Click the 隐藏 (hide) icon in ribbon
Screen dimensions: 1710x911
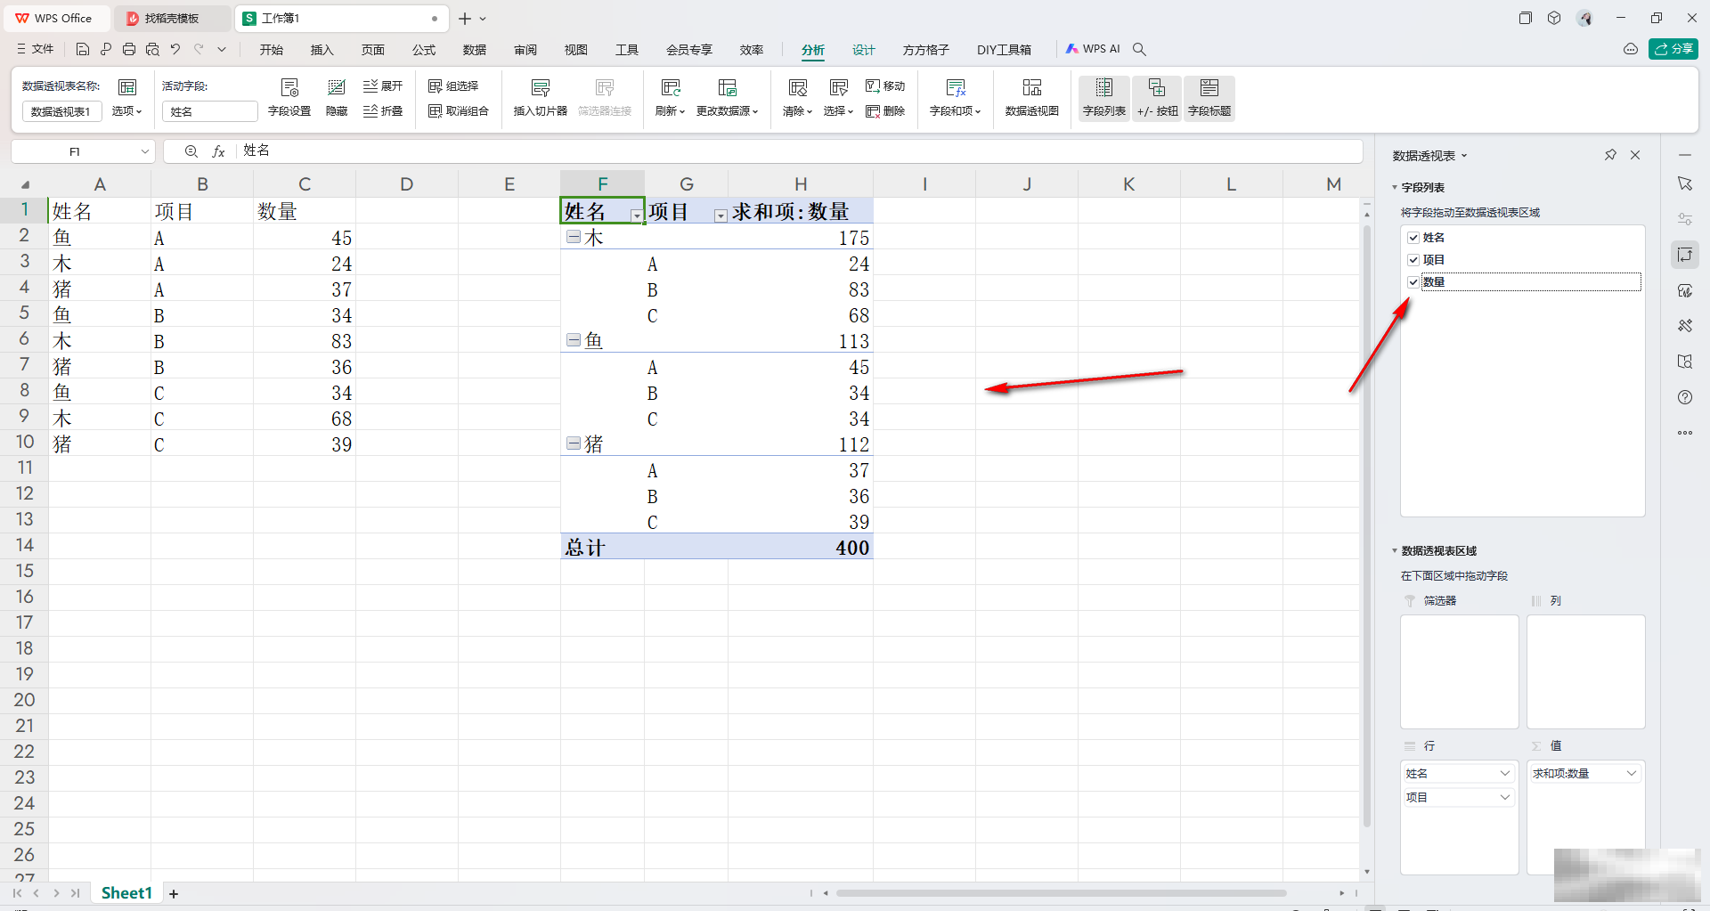pos(336,96)
